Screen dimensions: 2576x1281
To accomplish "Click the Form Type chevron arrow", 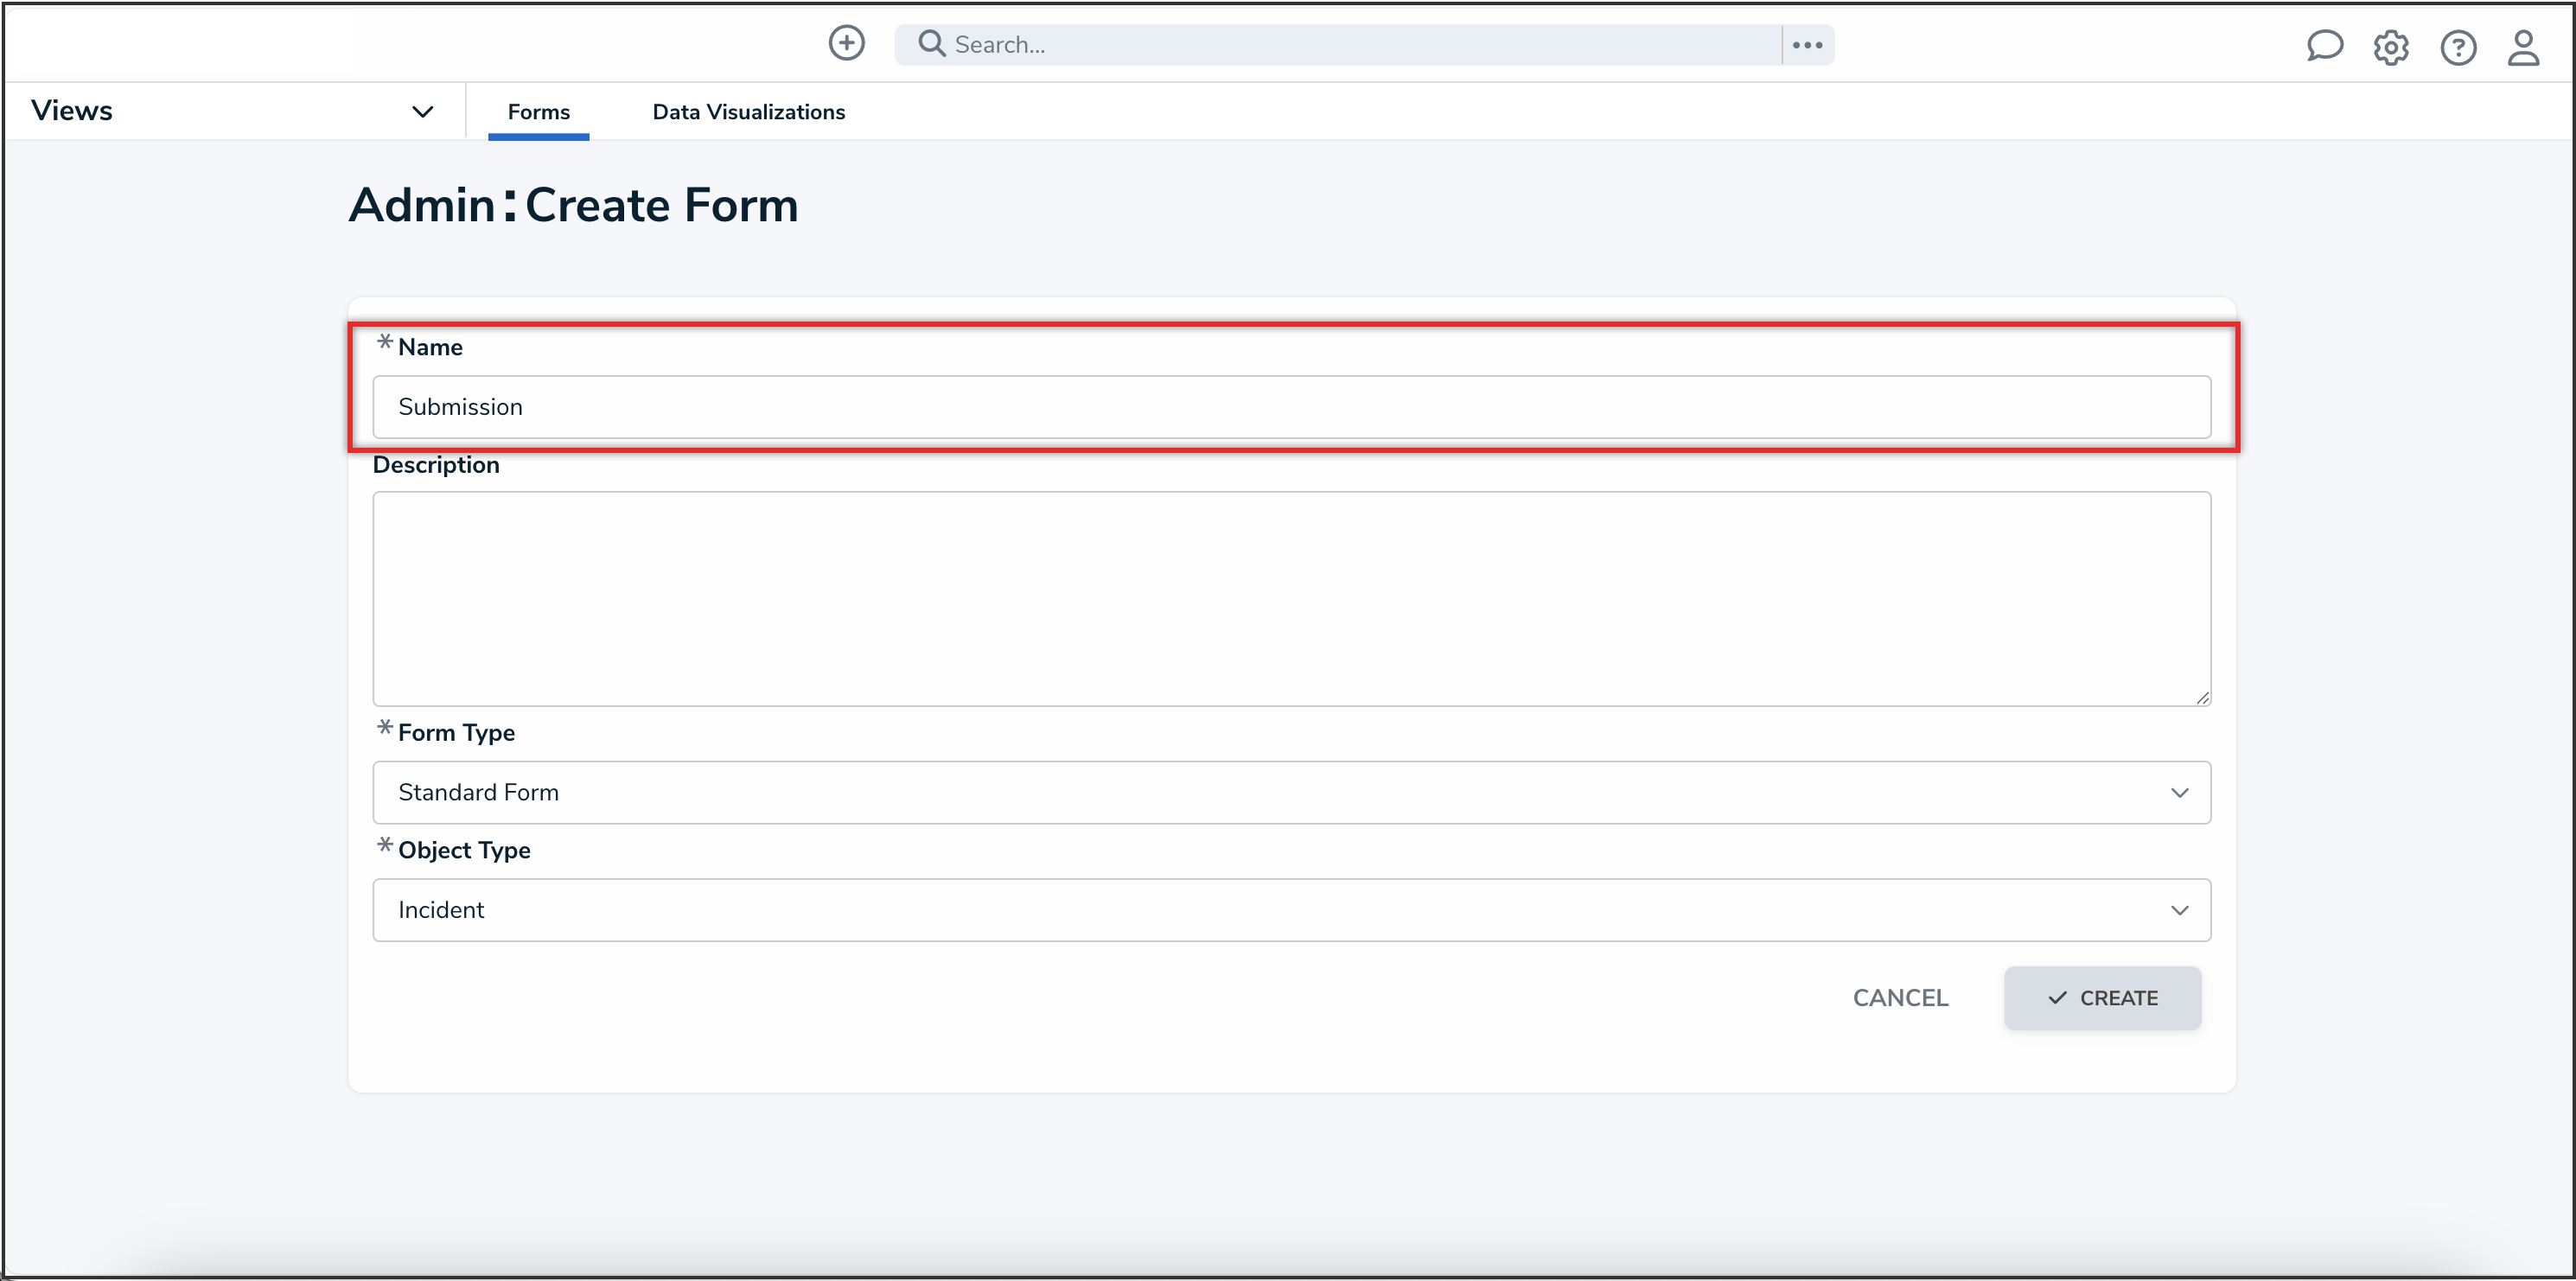I will click(x=2179, y=793).
